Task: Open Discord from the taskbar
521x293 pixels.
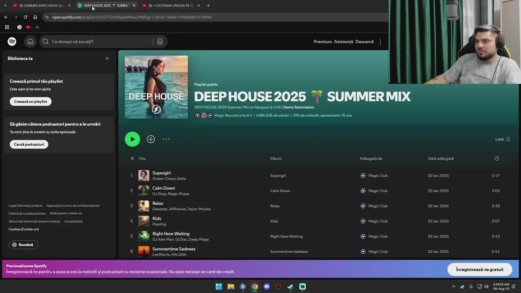Action: point(267,286)
